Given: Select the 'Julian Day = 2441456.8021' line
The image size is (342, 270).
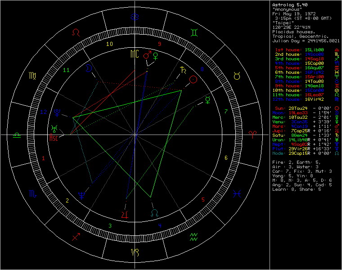Looking at the screenshot, I should coord(306,41).
